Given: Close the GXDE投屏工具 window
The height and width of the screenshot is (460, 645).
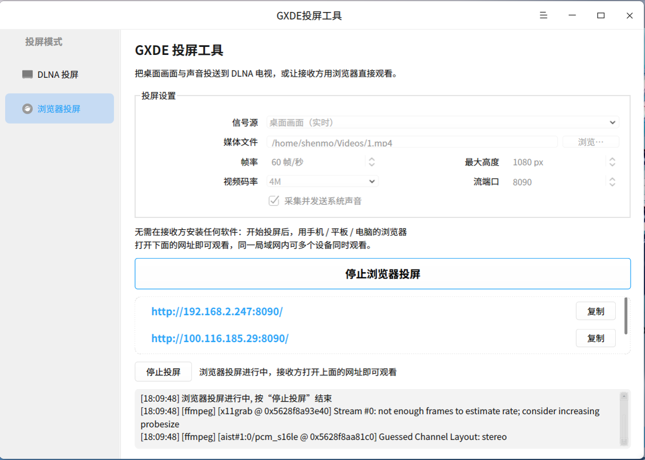Looking at the screenshot, I should tap(630, 15).
